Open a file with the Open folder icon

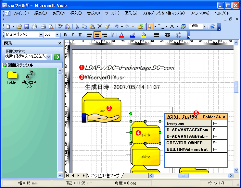pyautogui.click(x=19, y=27)
